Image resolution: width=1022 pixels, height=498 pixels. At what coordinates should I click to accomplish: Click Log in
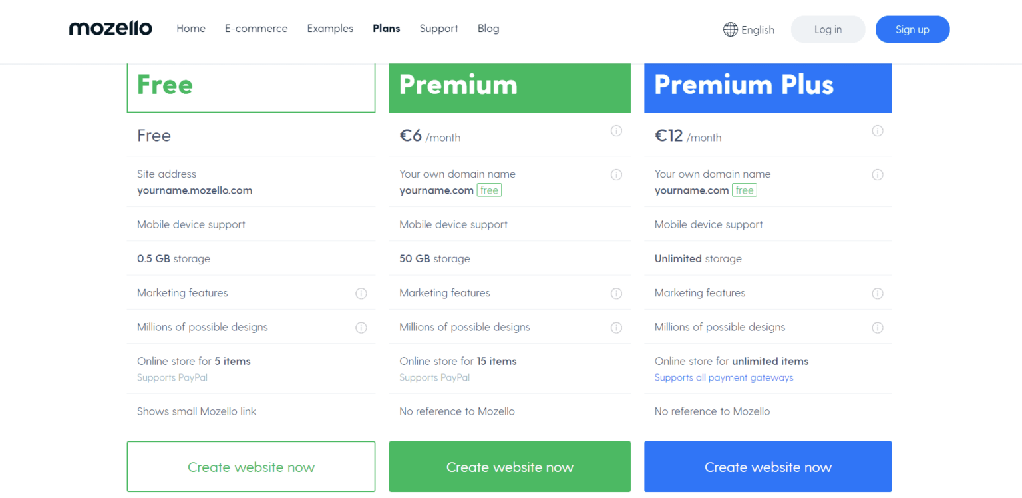828,29
